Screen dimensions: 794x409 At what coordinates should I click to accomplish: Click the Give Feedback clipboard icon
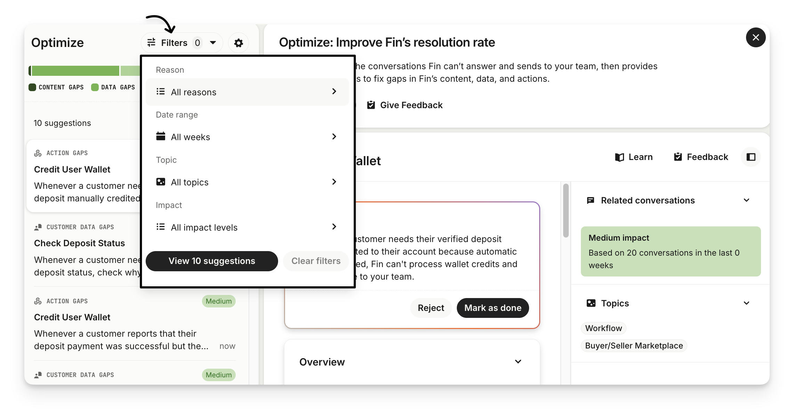click(x=371, y=105)
